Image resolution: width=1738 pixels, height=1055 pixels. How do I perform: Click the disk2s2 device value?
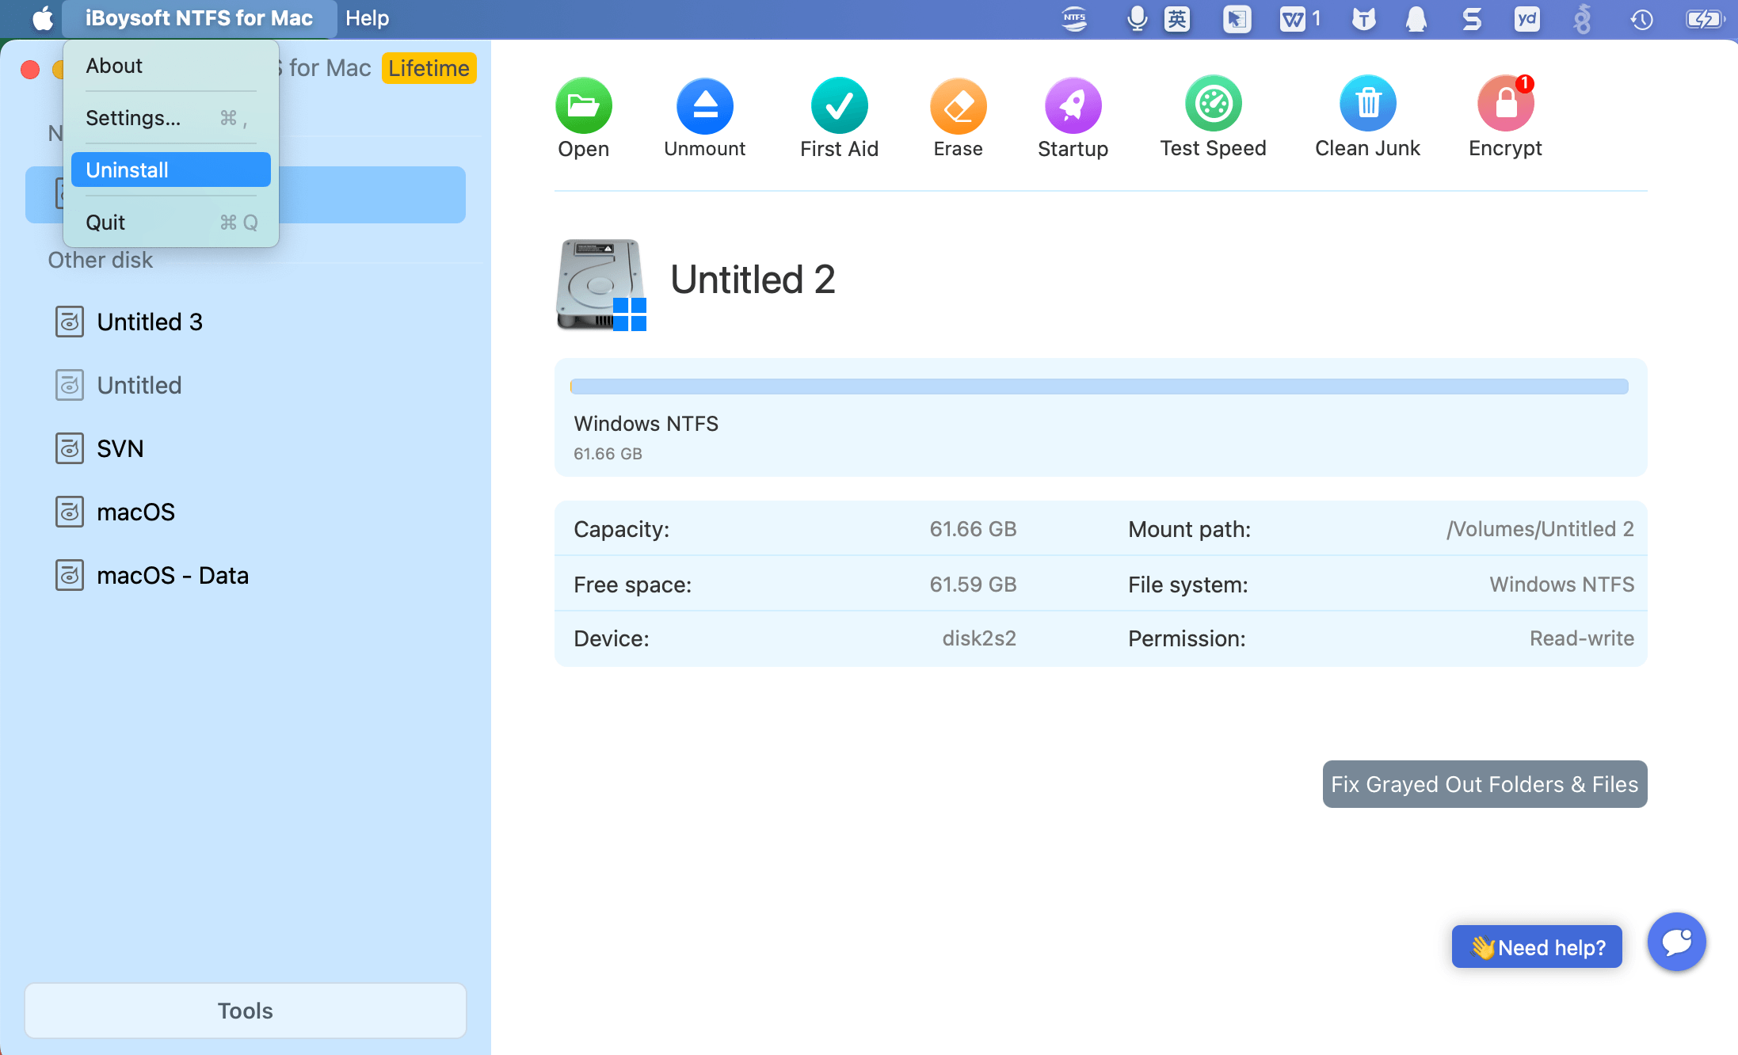pyautogui.click(x=979, y=638)
